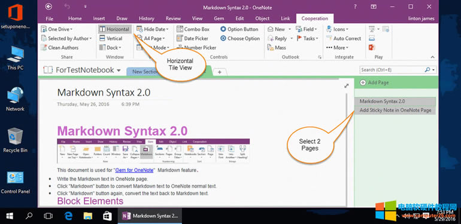Click the Help question mark icon
Viewport: 461px width, 224px height.
point(355,6)
